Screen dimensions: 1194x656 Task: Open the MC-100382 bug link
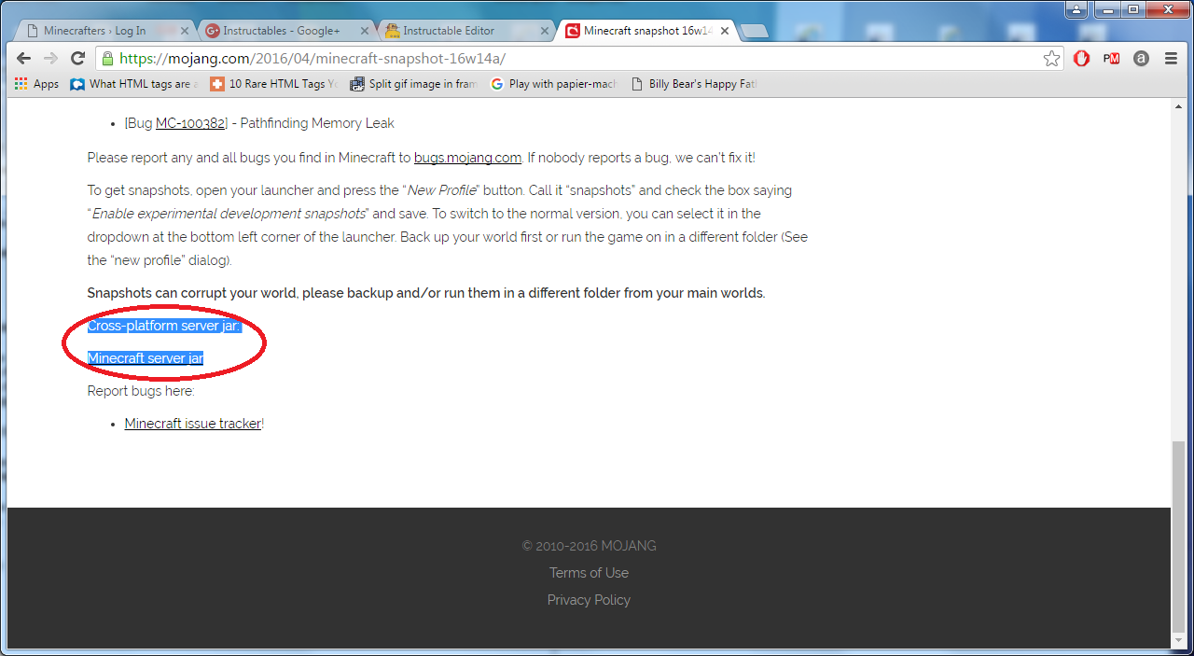(190, 123)
